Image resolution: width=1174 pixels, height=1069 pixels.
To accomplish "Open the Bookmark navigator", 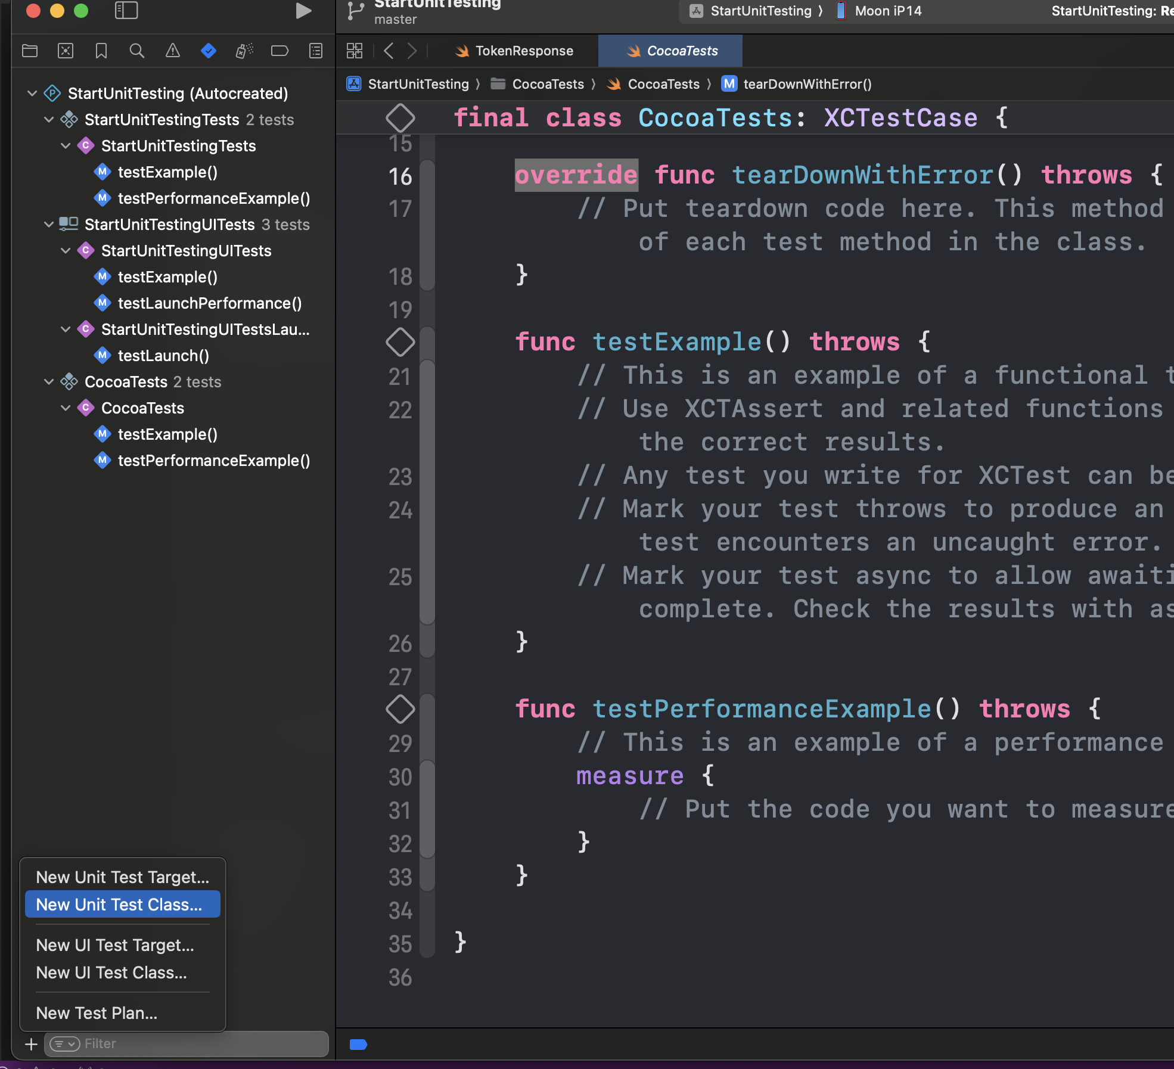I will coord(101,51).
